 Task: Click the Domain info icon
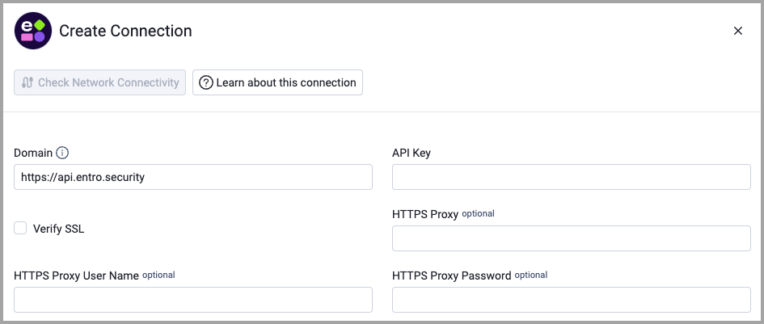(62, 153)
